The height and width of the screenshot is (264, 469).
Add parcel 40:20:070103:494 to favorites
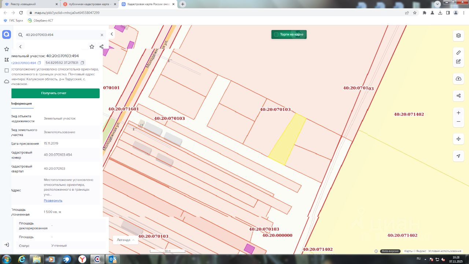[92, 47]
